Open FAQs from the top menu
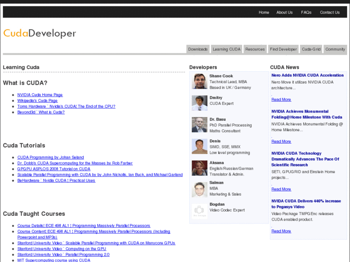350x262 pixels. pos(306,12)
